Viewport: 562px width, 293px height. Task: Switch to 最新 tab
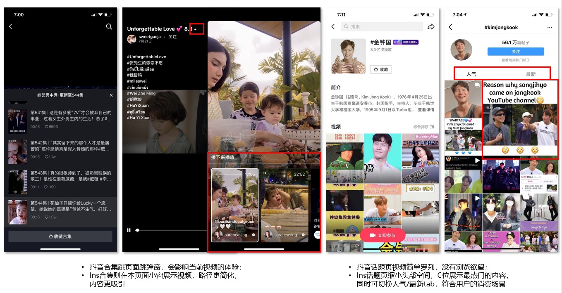531,74
